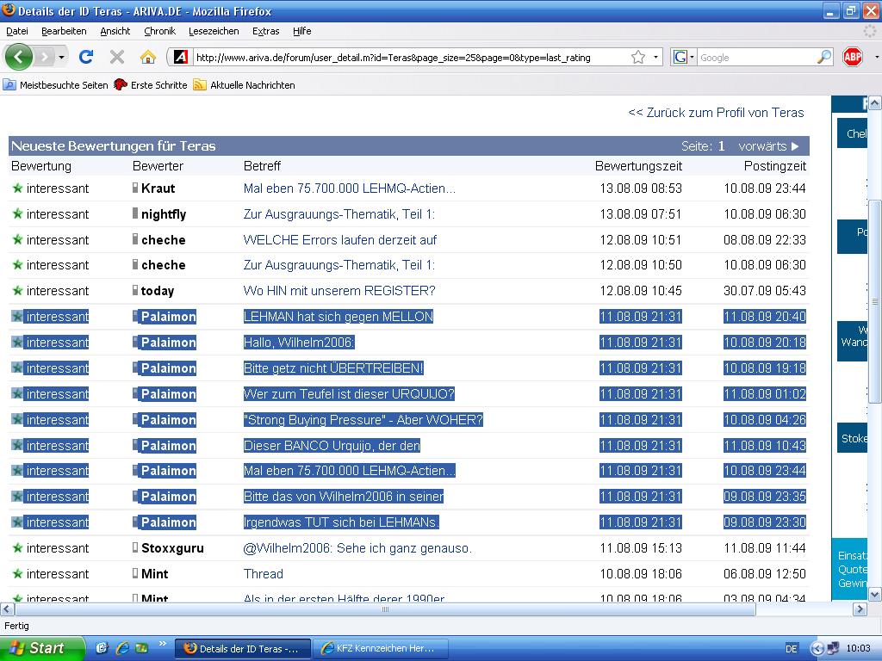Image resolution: width=882 pixels, height=661 pixels.
Task: Bookmark the page with the star icon
Action: (x=638, y=57)
